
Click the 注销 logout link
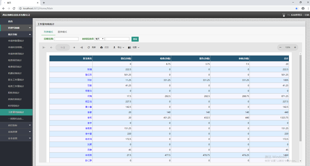(x=307, y=15)
